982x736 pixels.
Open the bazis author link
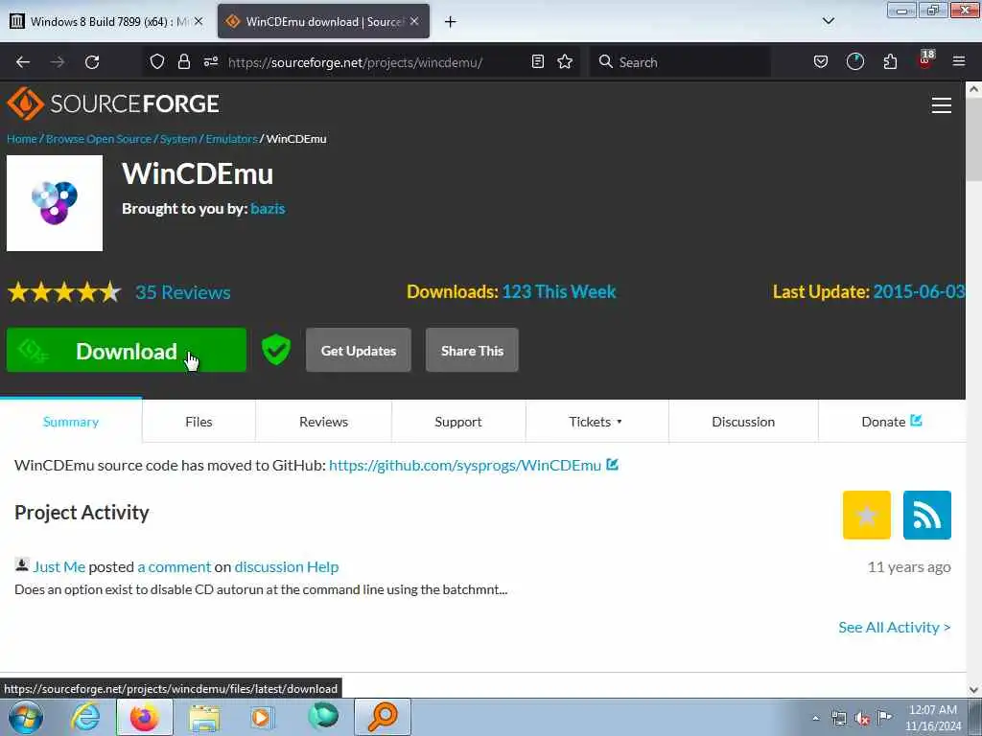268,208
